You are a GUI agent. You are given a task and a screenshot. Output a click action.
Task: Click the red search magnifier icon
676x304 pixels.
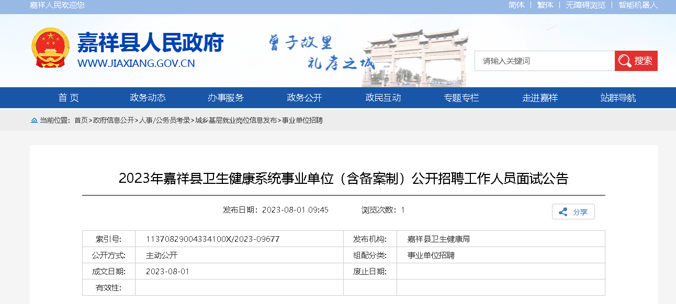click(x=624, y=61)
